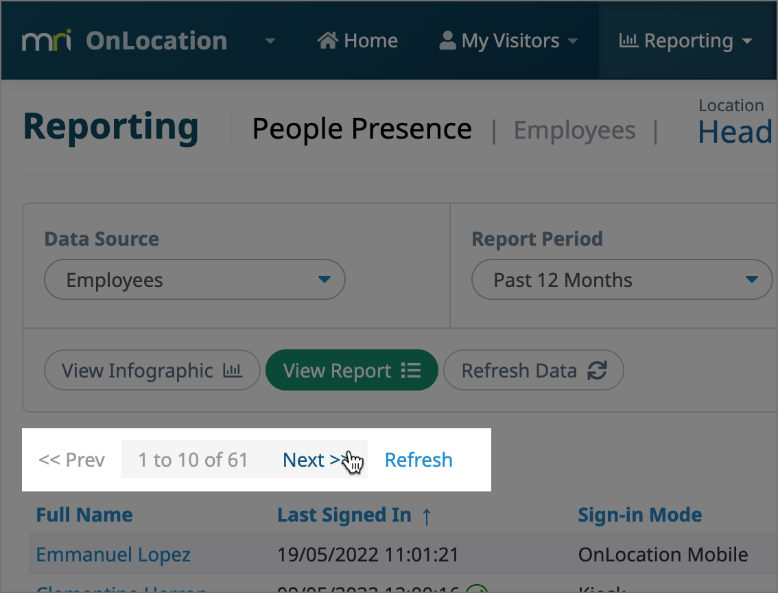Go to the Home menu item

tap(357, 40)
